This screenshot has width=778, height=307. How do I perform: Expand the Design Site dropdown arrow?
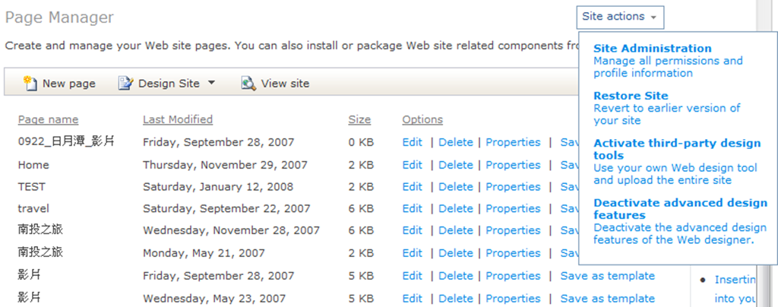211,83
